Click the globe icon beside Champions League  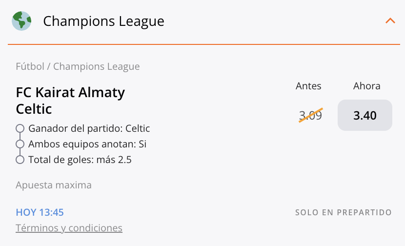[x=21, y=21]
